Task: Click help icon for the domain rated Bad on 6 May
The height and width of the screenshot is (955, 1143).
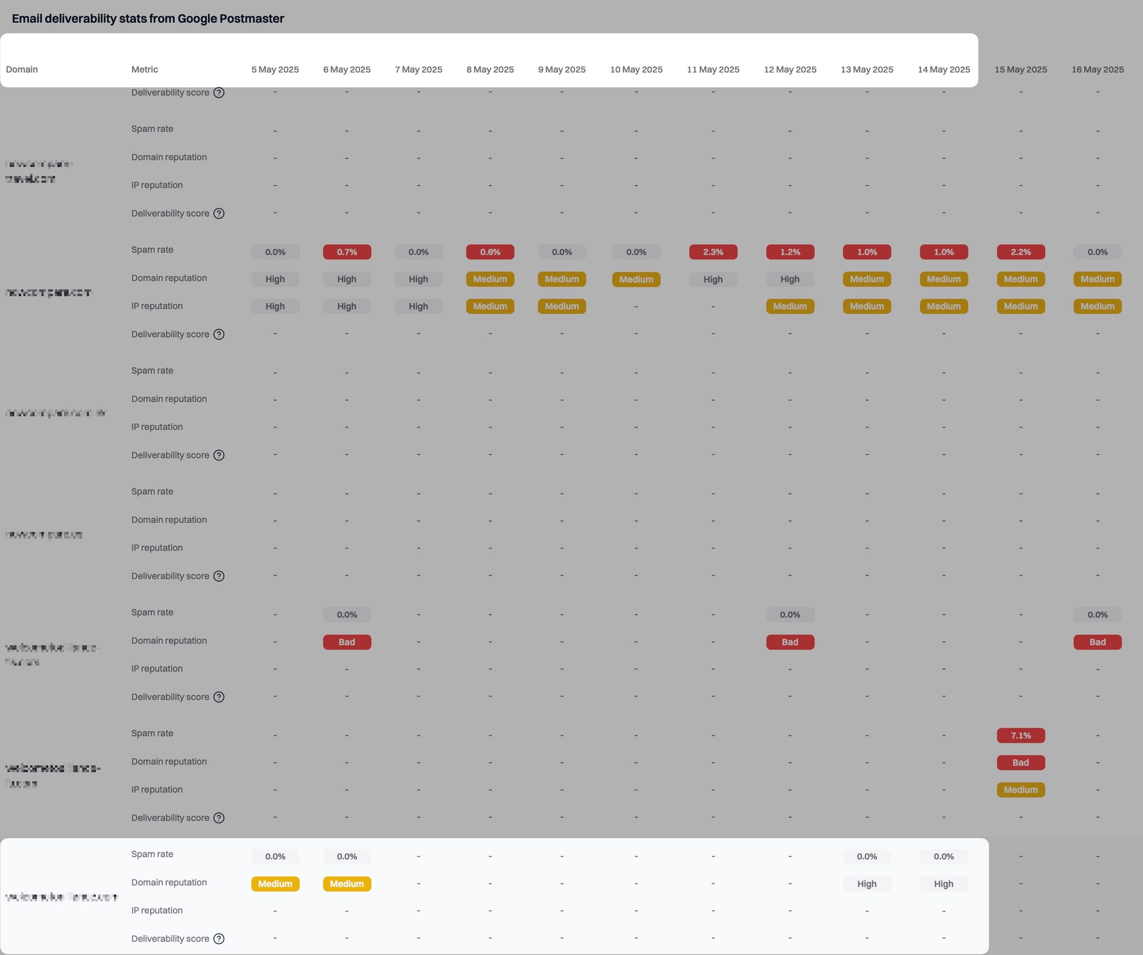Action: [x=219, y=697]
